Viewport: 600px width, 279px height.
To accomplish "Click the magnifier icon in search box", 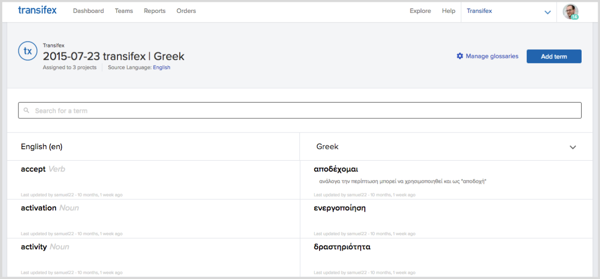I will point(27,110).
